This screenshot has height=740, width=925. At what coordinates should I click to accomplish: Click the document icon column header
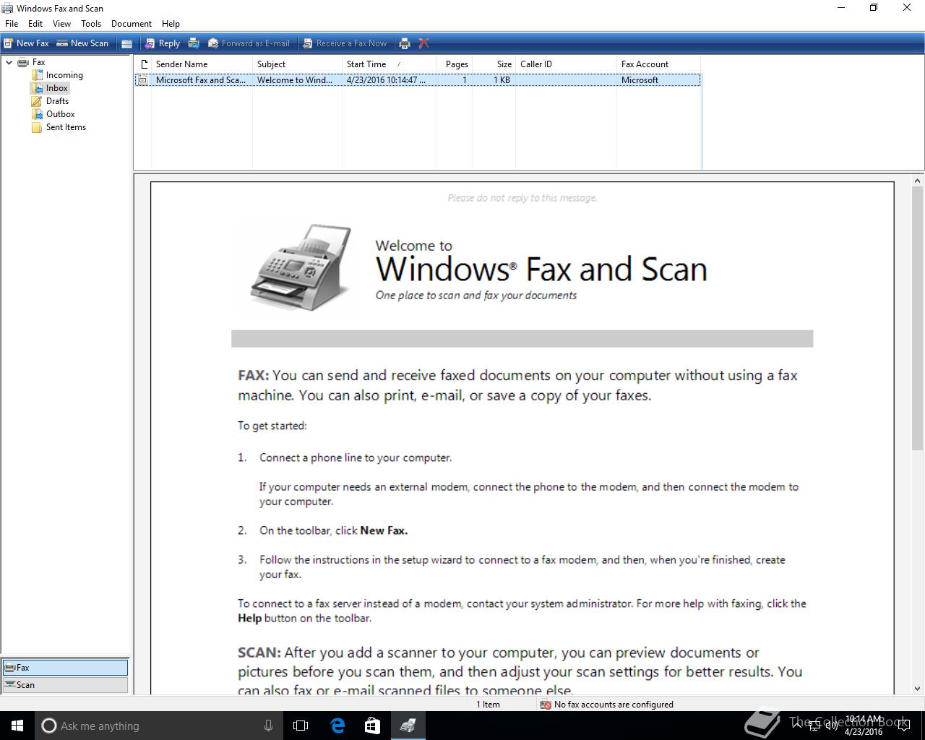pyautogui.click(x=143, y=64)
